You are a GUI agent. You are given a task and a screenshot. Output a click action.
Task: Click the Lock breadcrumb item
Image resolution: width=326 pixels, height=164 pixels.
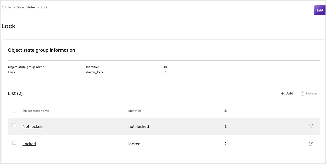click(44, 7)
